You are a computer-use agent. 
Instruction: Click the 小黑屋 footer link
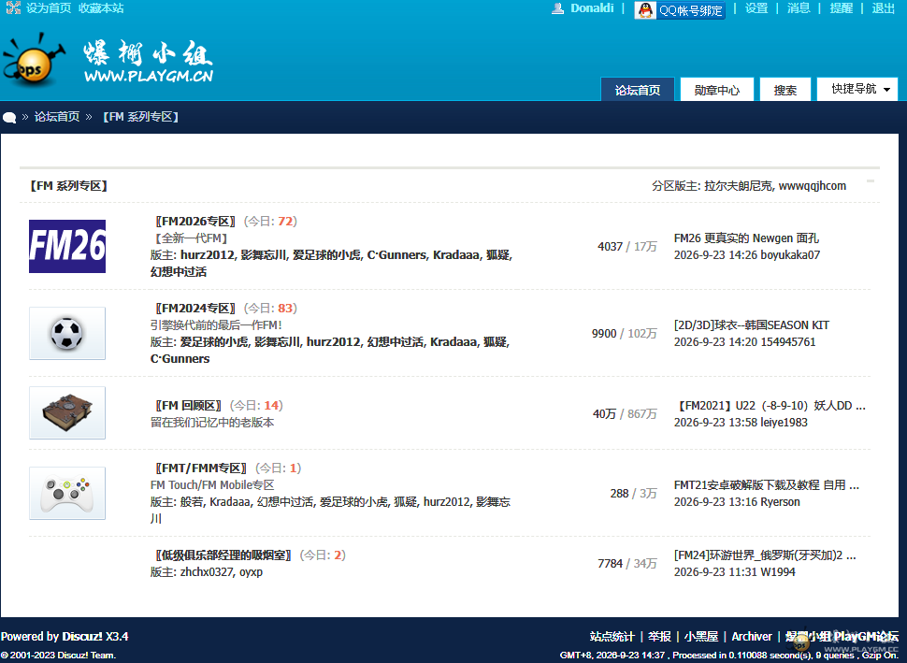701,637
